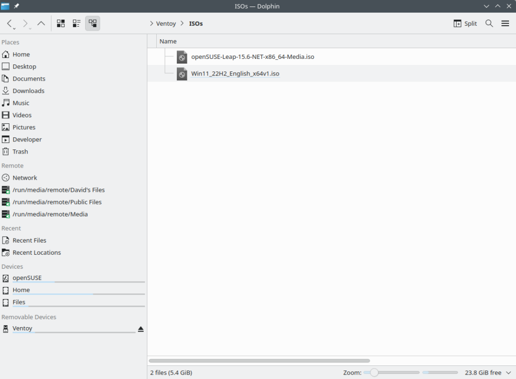Click the horizontal scrollbar in file view

tap(260, 360)
